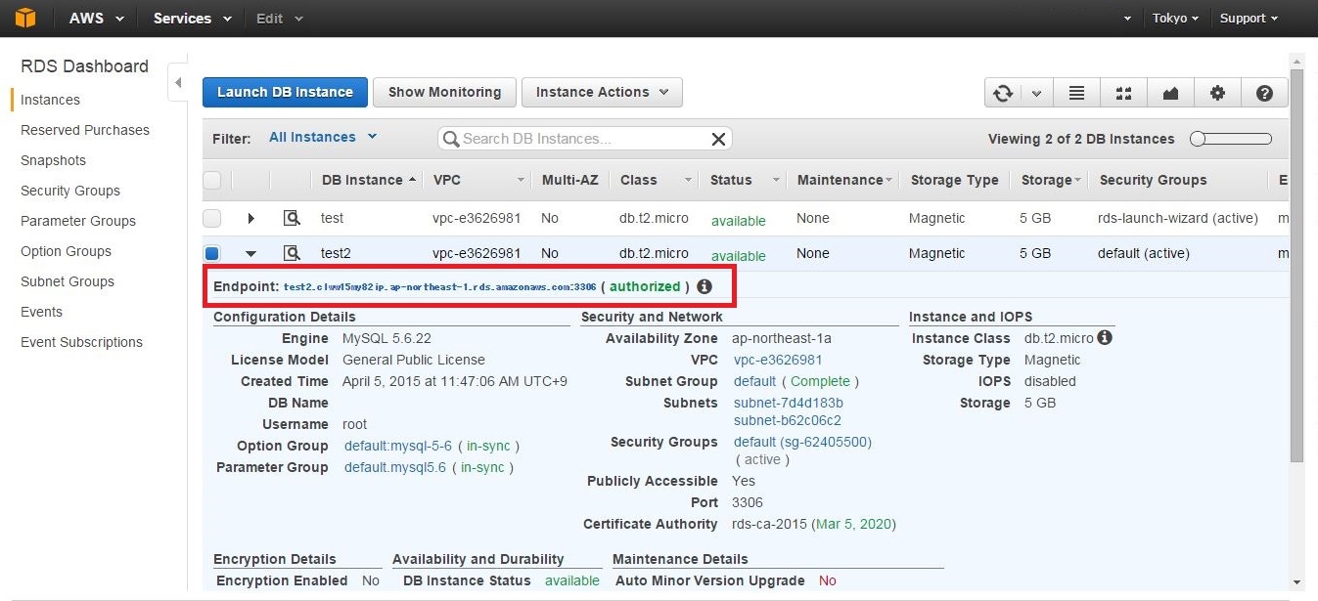This screenshot has width=1318, height=601.
Task: Switch to the tile grid view icon
Action: pos(1124,93)
